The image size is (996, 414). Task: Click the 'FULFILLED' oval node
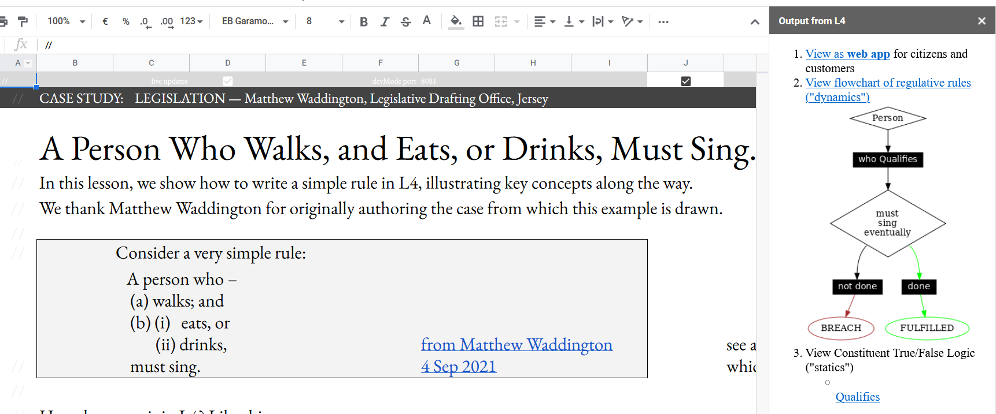click(x=927, y=328)
